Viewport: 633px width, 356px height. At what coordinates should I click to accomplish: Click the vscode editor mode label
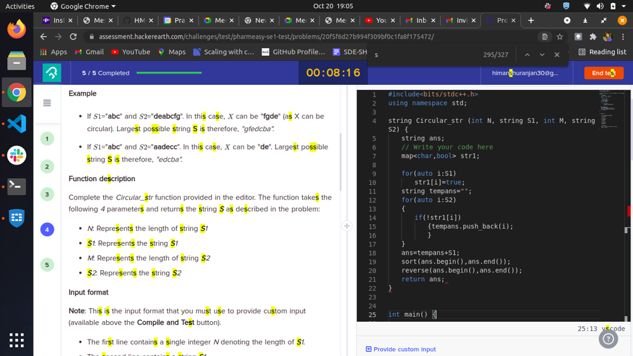pos(613,329)
